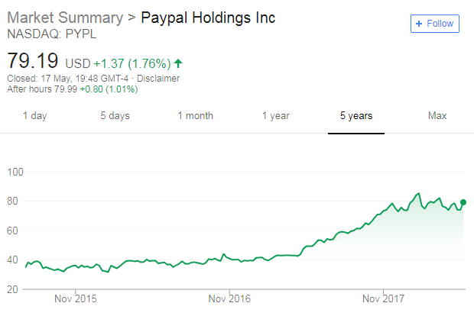Click the plus icon in Follow button
This screenshot has width=474, height=316.
[x=418, y=24]
